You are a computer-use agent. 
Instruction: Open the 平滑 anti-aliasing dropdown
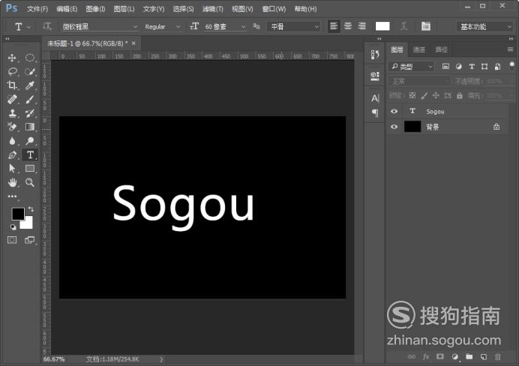294,26
